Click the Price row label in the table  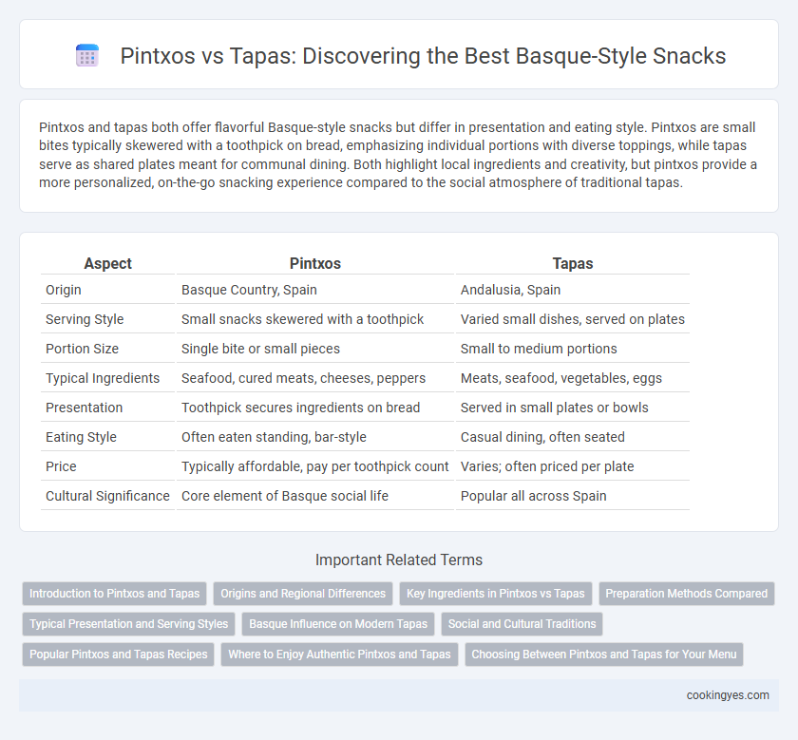click(61, 466)
